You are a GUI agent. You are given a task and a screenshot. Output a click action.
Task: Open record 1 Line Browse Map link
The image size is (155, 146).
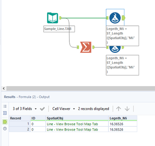(x=72, y=124)
